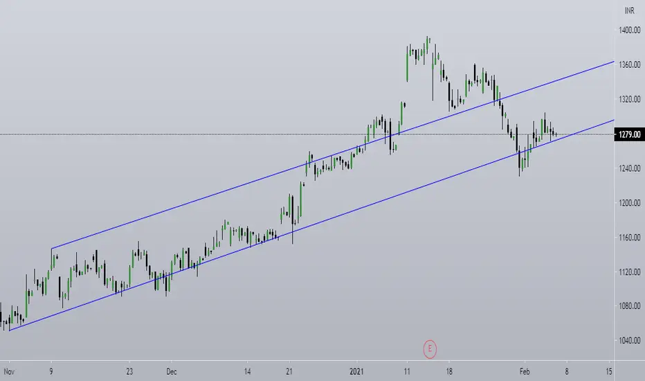Click the Nov date label
This screenshot has width=645, height=381.
[9, 371]
